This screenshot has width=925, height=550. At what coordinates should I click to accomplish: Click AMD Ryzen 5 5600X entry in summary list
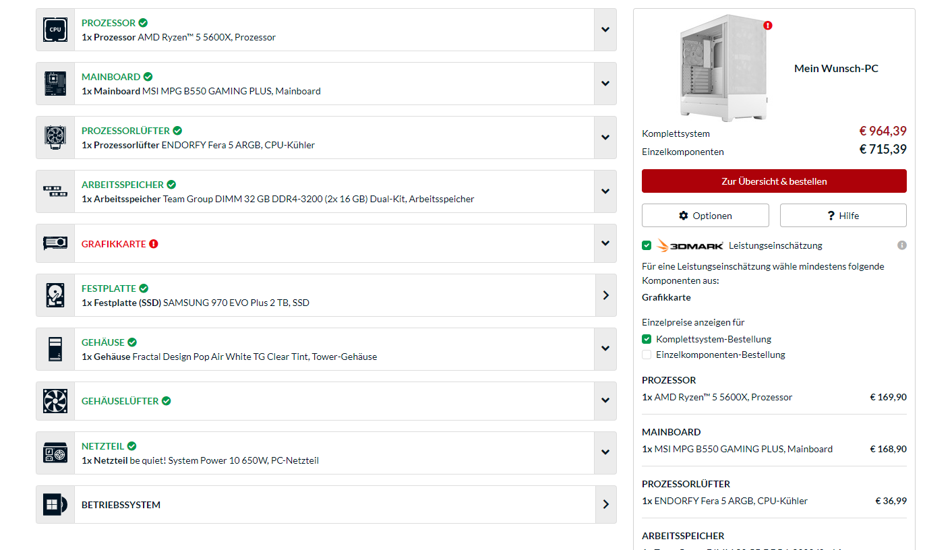(717, 397)
